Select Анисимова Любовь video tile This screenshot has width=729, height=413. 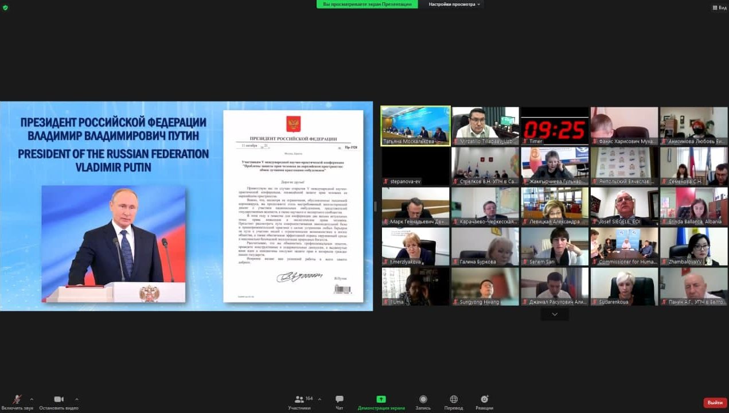click(694, 126)
